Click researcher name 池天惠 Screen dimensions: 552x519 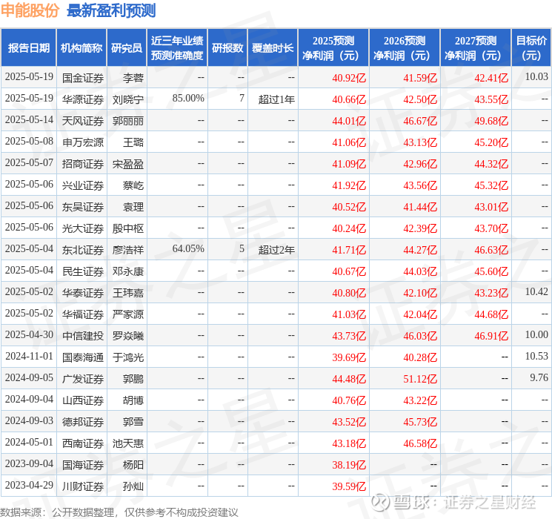click(127, 443)
